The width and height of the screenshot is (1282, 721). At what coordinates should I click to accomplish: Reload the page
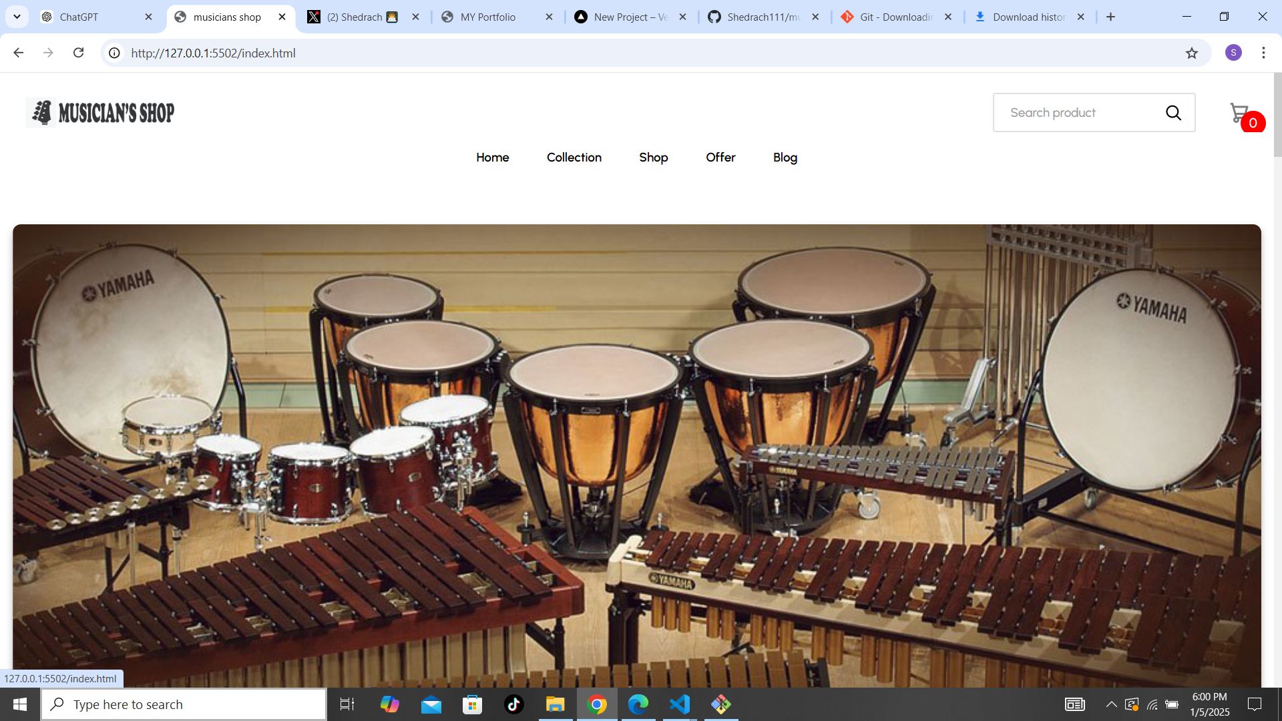[79, 53]
